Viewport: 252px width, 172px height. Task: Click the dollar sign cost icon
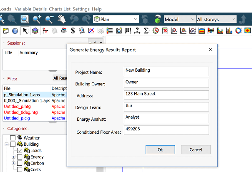(73, 30)
